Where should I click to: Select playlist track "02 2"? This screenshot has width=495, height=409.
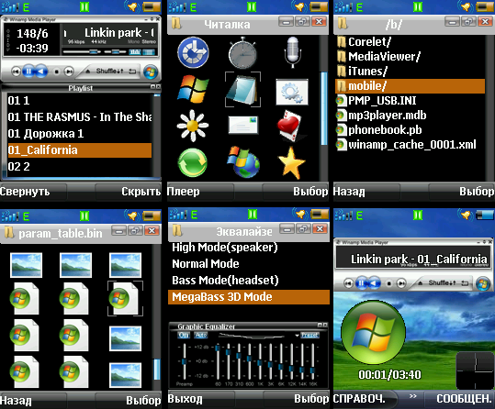click(80, 167)
